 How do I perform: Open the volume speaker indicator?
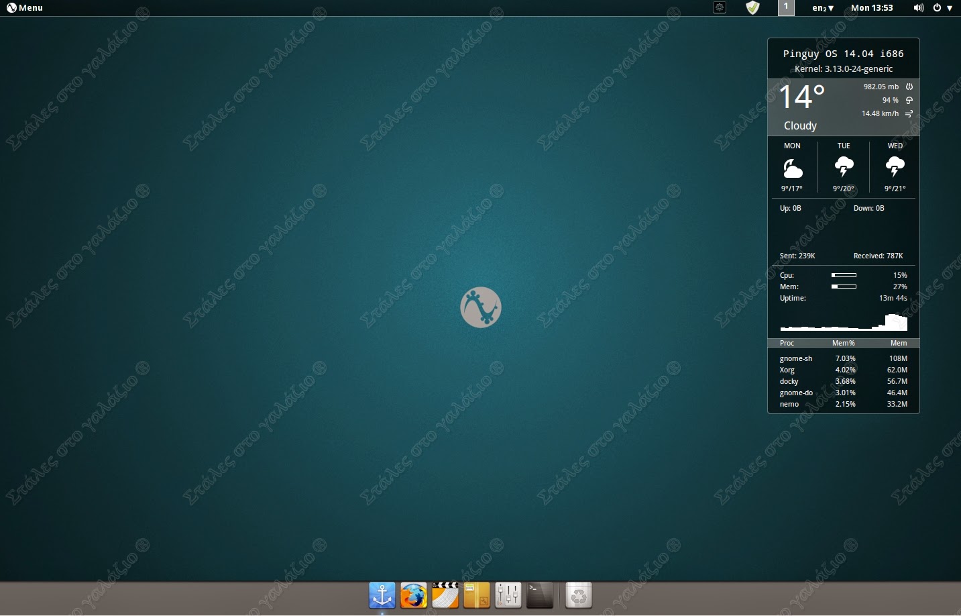click(919, 8)
